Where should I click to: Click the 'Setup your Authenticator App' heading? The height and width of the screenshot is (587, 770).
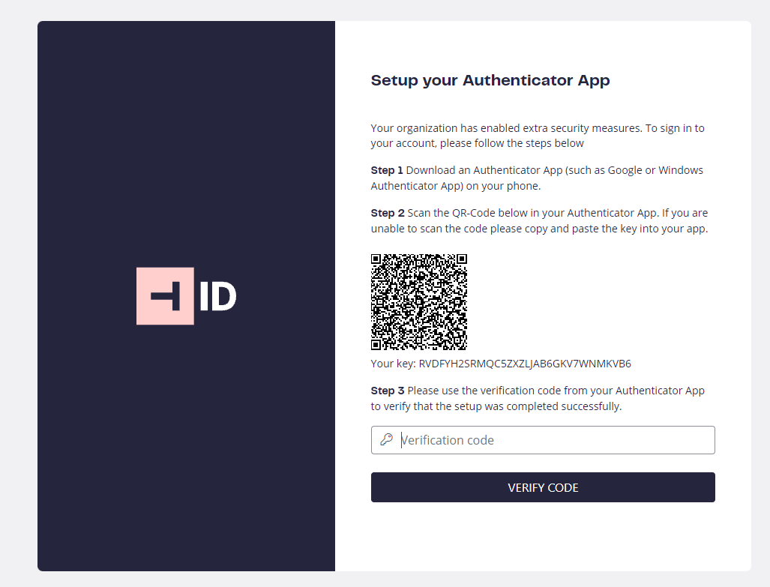point(490,80)
